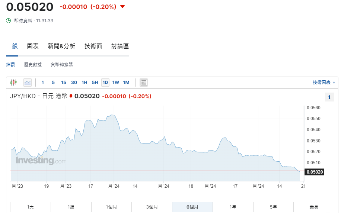
Task: Click the red arrow beside JPY/HKD price
Action: tap(71, 96)
